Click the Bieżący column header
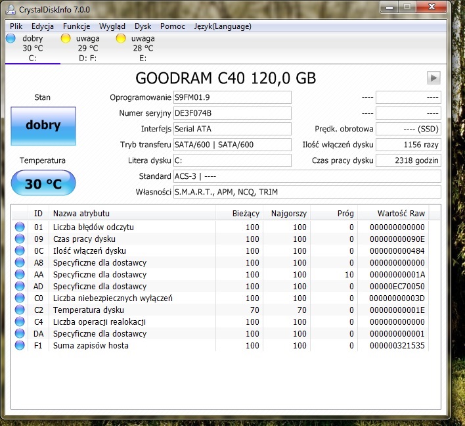465x426 pixels. coord(239,213)
